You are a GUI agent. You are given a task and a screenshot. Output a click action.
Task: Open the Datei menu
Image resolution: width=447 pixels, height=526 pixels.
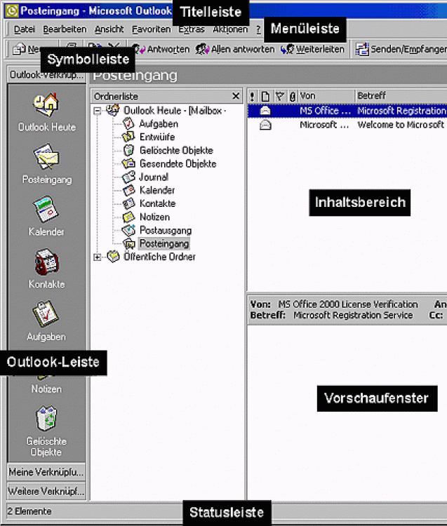(x=24, y=29)
